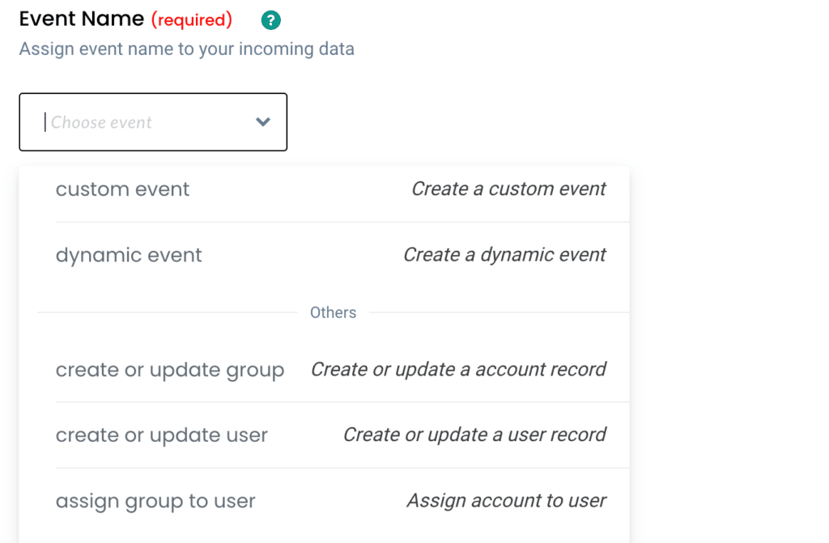Image resolution: width=829 pixels, height=543 pixels.
Task: Collapse the dropdown using the chevron arrow
Action: [262, 122]
